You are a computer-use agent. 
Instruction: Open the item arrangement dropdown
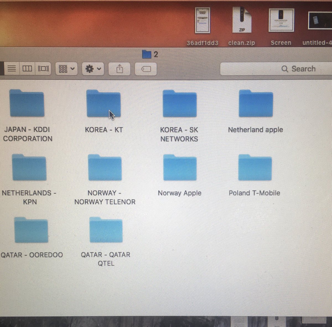(66, 69)
